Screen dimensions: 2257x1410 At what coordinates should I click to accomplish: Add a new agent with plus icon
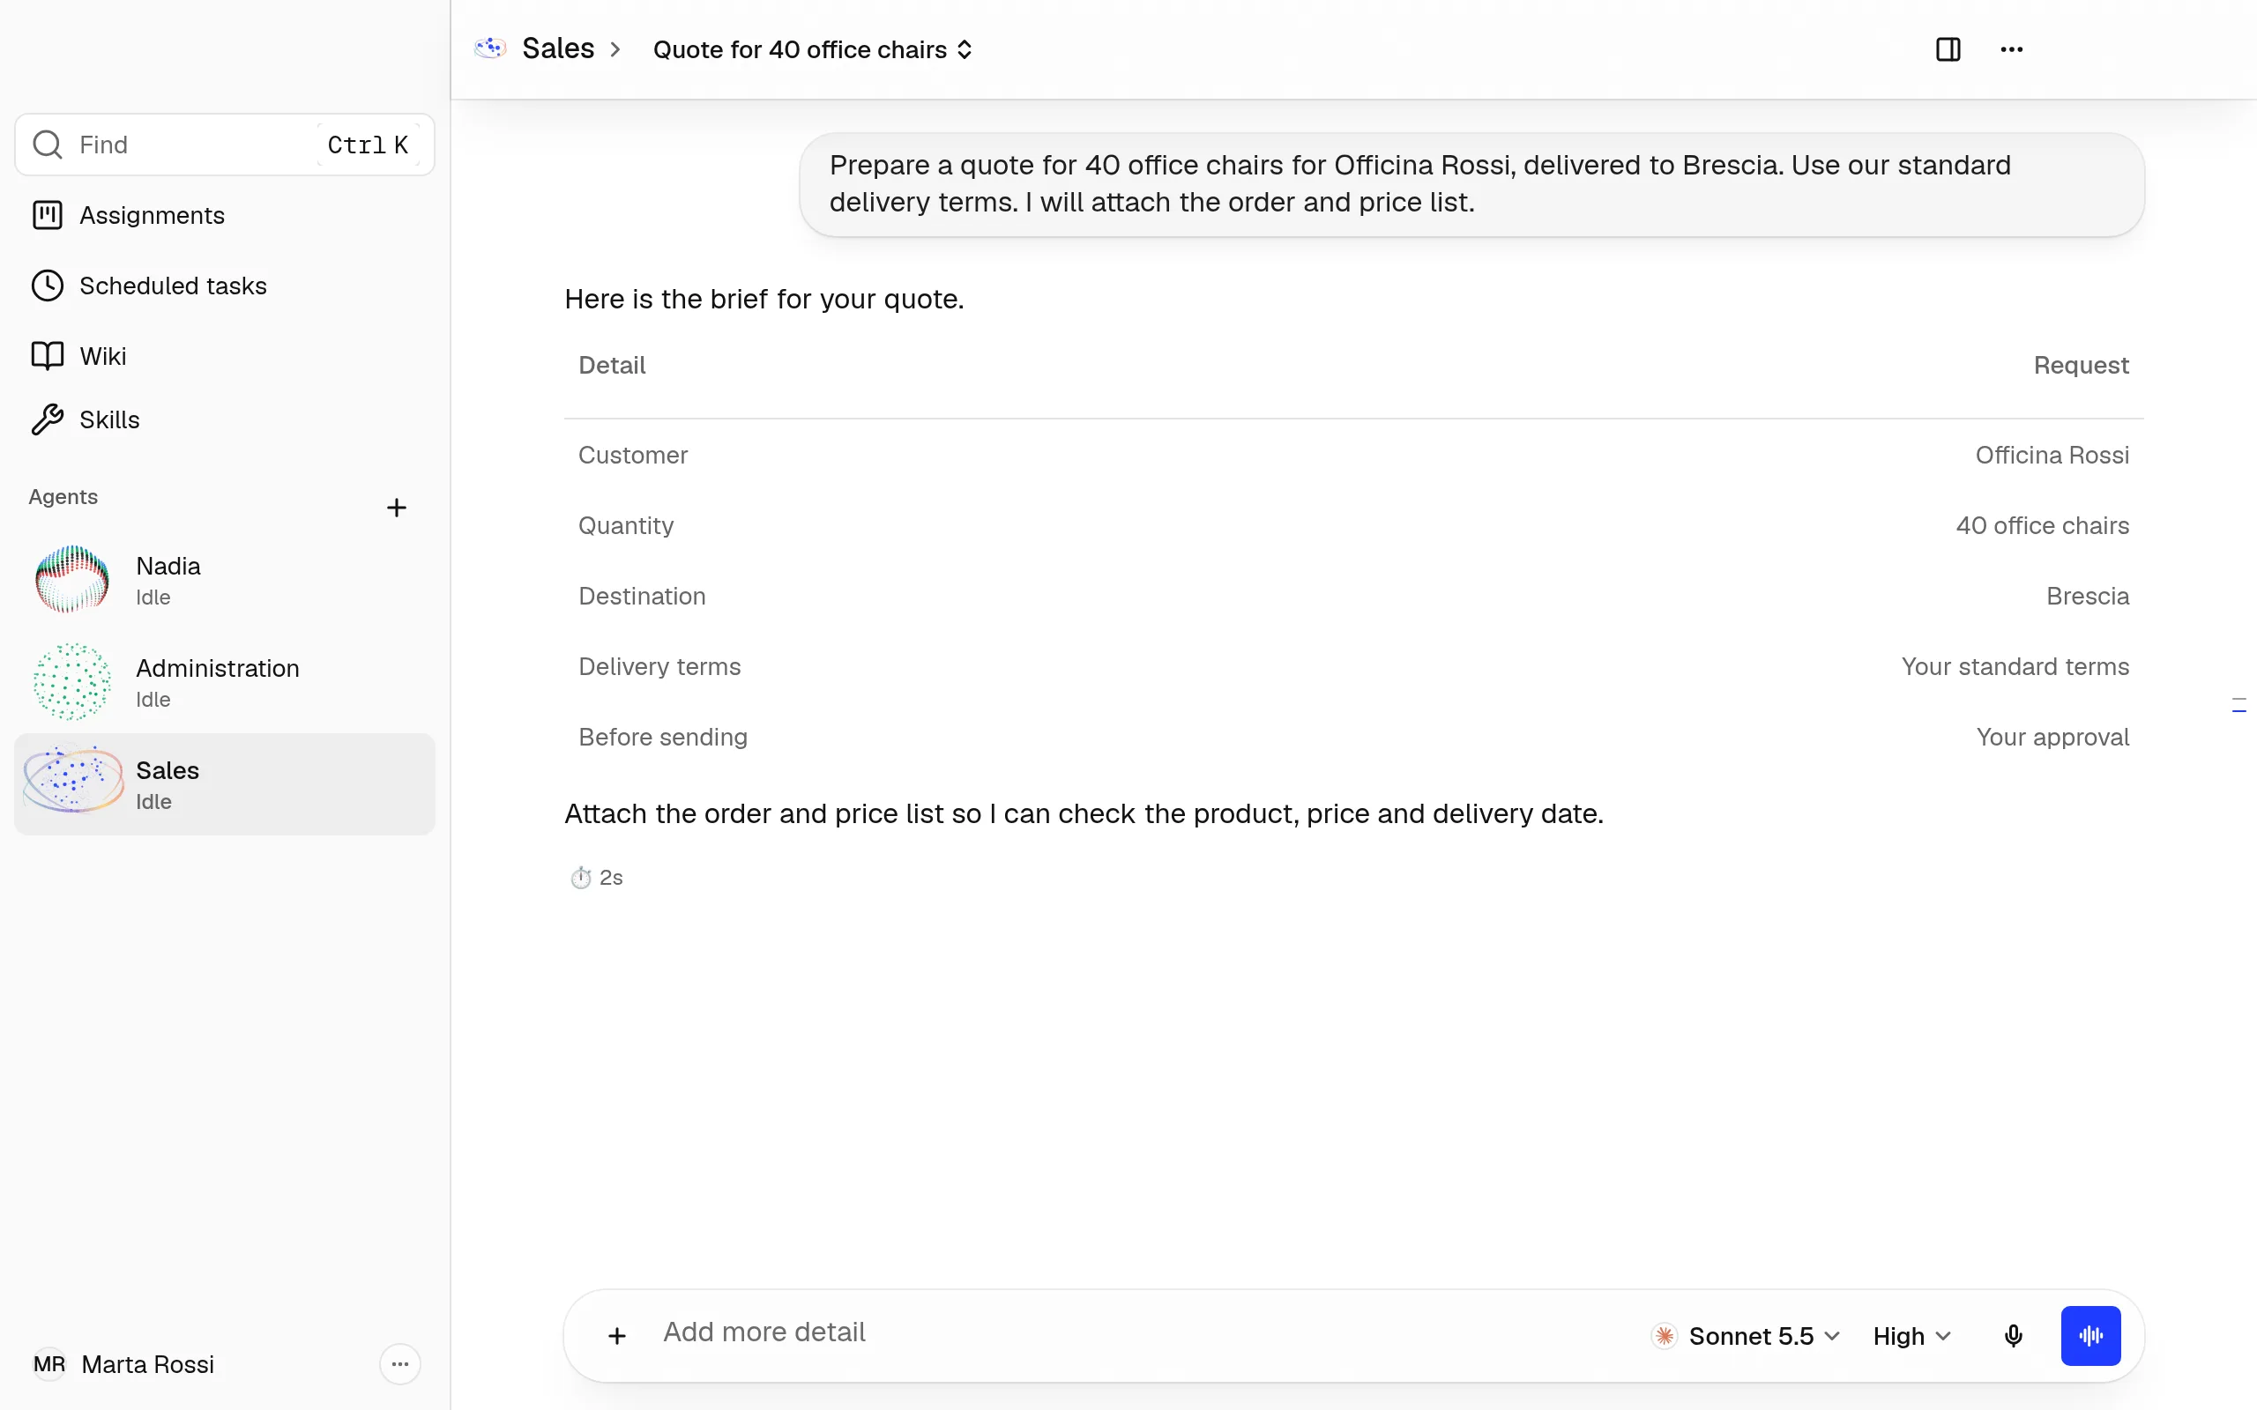397,508
